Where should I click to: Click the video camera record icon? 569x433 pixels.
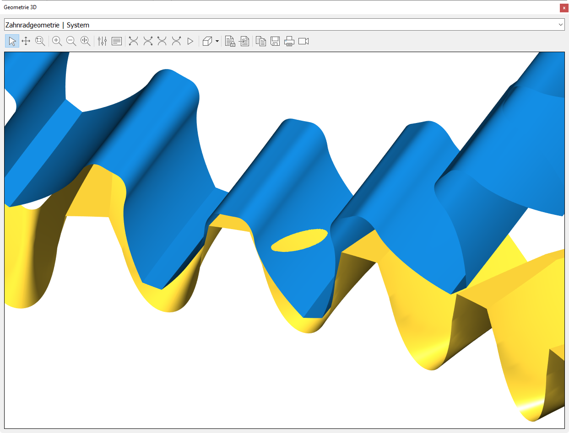303,41
